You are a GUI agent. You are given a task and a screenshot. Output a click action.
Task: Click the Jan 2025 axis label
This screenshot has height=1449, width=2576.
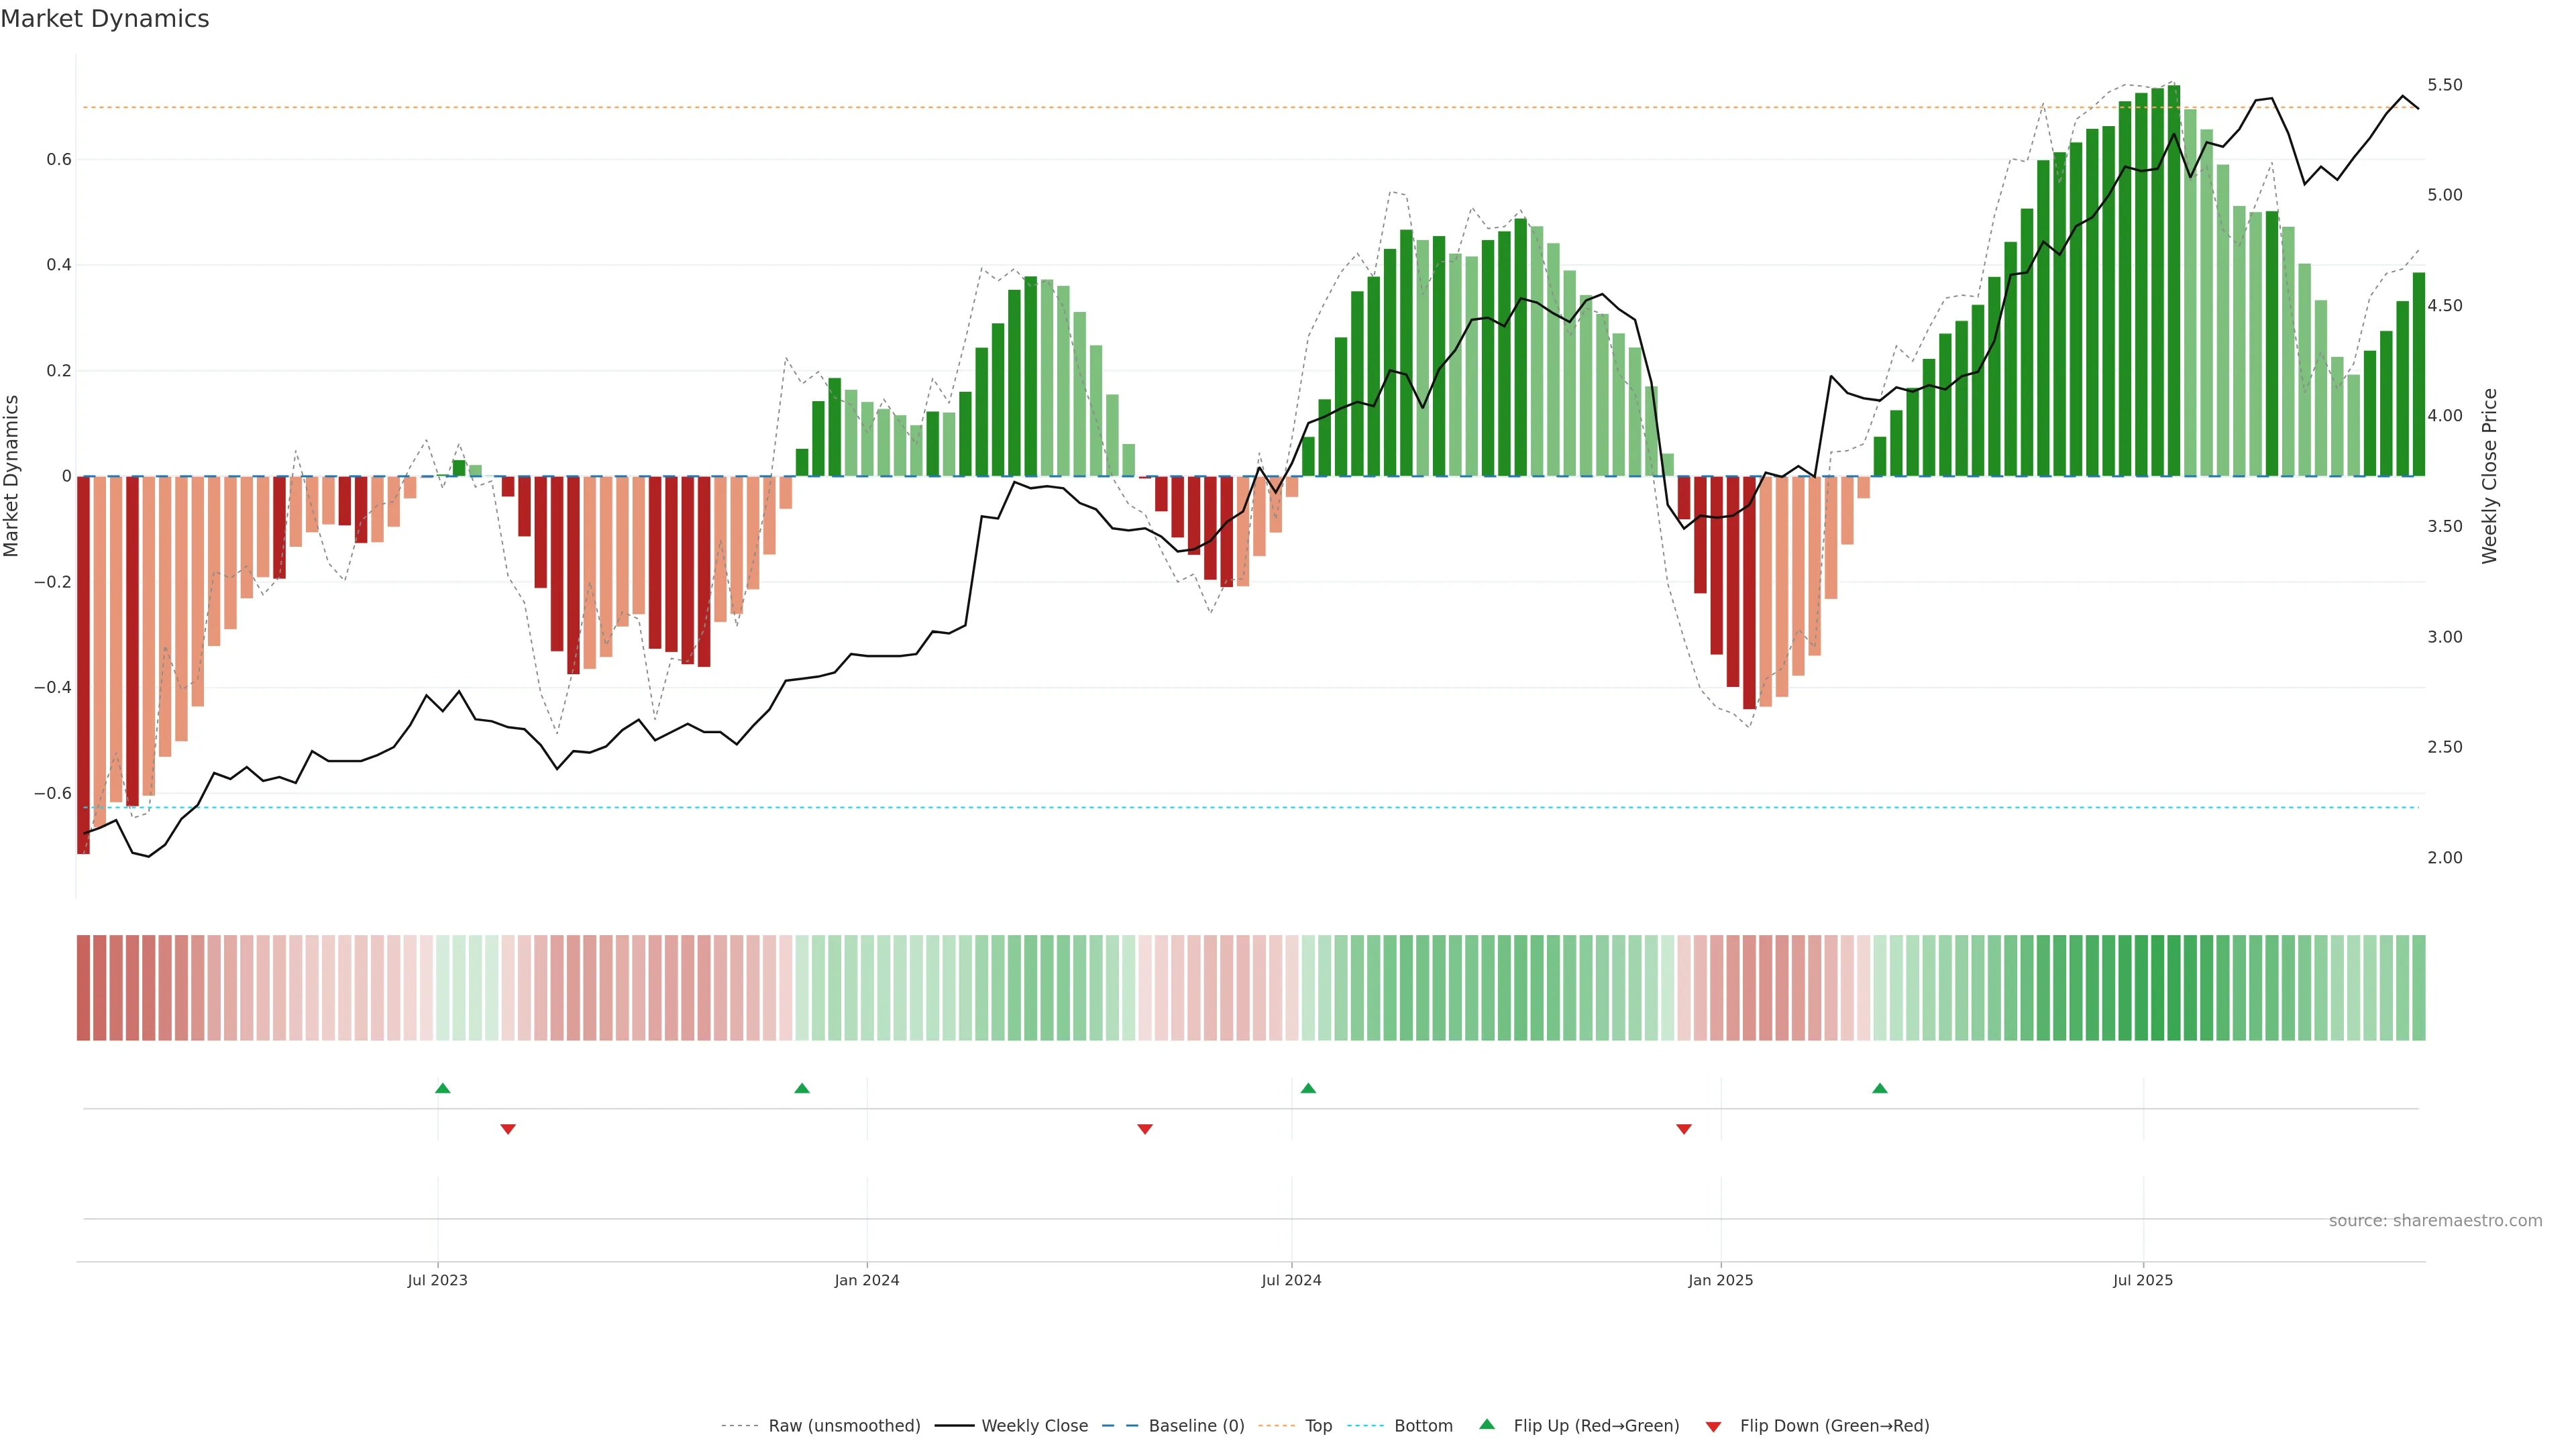tap(1720, 1280)
